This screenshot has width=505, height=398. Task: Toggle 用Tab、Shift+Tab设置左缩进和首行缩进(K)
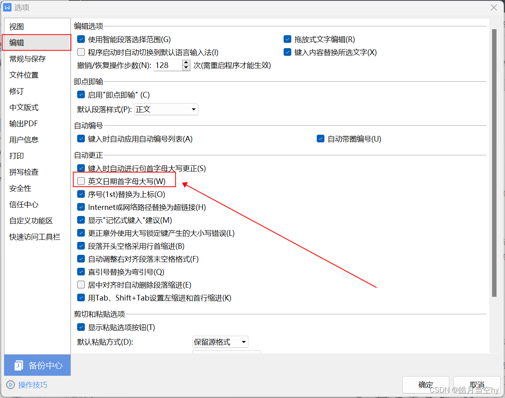(81, 298)
